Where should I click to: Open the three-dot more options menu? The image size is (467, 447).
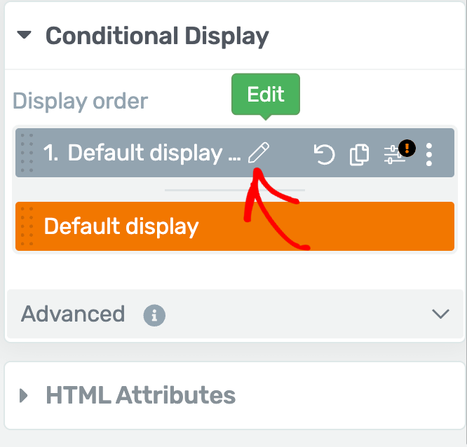pyautogui.click(x=429, y=154)
